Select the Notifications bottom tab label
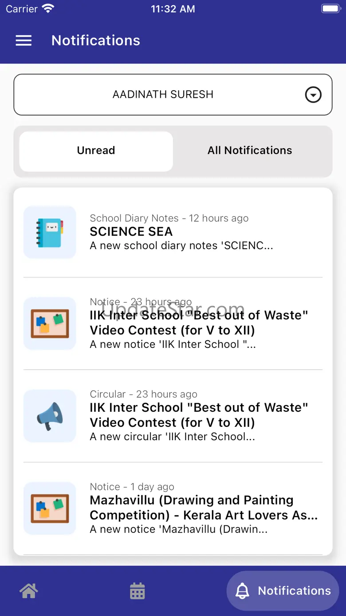Image resolution: width=346 pixels, height=616 pixels. point(295,591)
